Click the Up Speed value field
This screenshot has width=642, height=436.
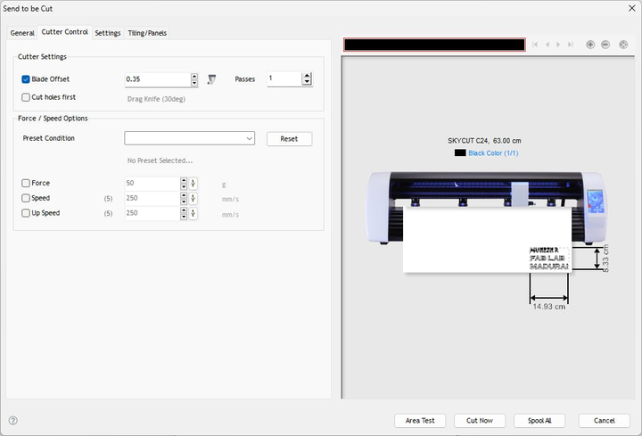pyautogui.click(x=152, y=213)
